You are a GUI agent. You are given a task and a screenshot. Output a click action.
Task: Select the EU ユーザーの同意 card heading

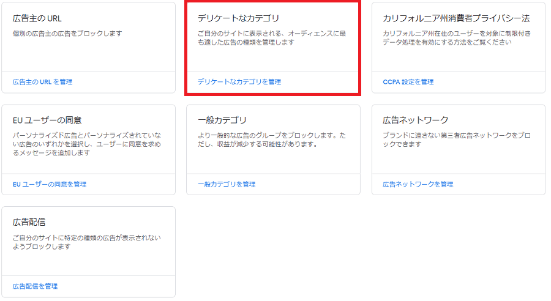tap(47, 120)
